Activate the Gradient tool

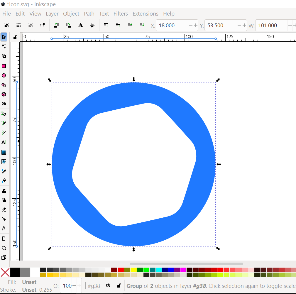click(x=4, y=152)
